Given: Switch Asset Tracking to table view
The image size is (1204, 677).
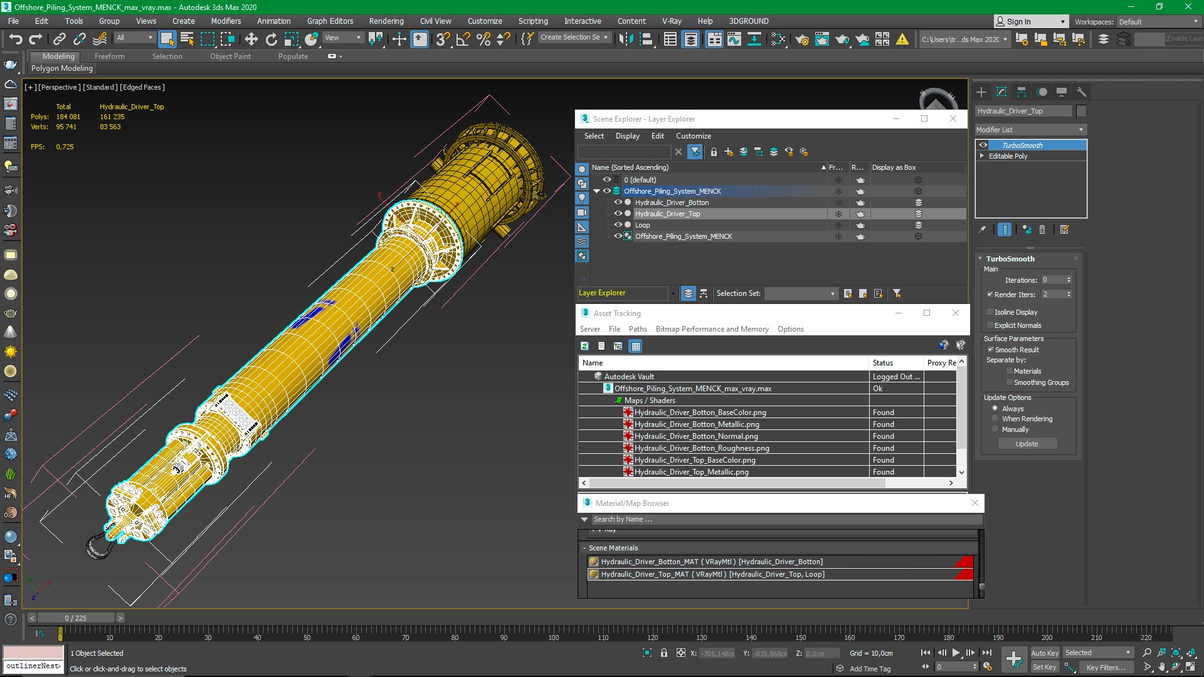Looking at the screenshot, I should click(635, 346).
